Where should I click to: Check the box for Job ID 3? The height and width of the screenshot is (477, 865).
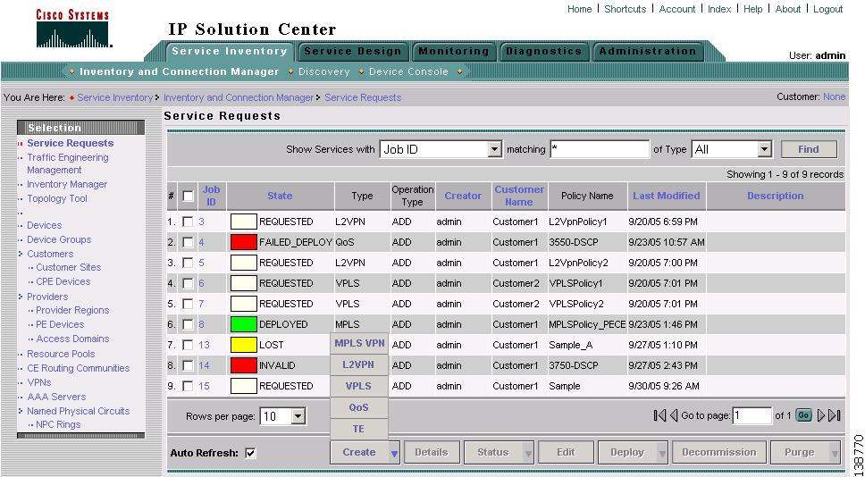pos(188,222)
